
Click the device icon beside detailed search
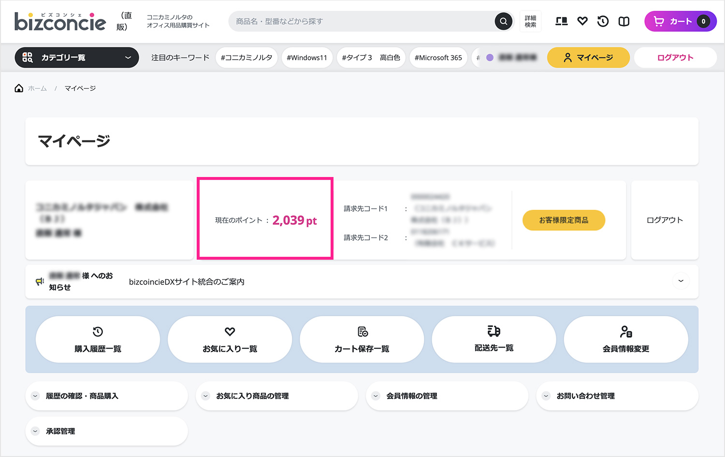point(561,21)
